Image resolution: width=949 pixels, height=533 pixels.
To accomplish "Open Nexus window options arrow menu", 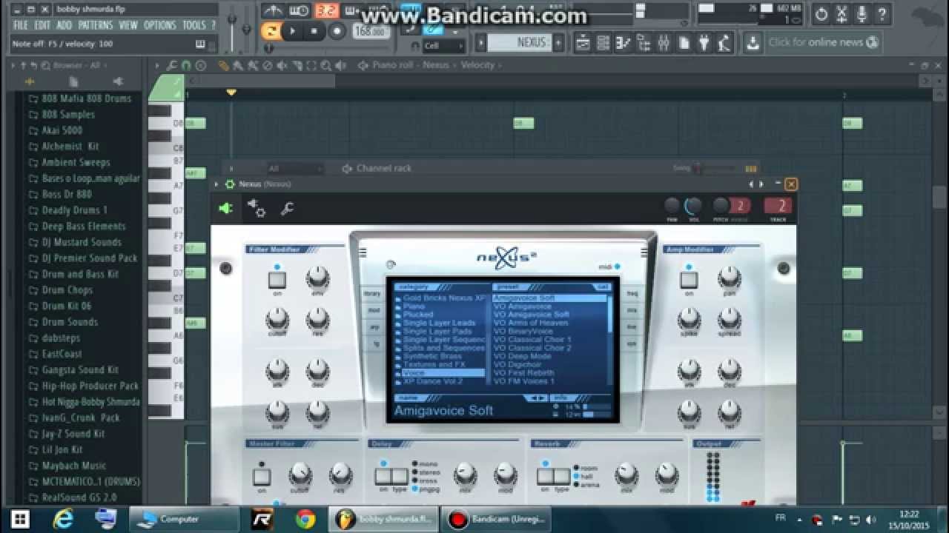I will 216,184.
